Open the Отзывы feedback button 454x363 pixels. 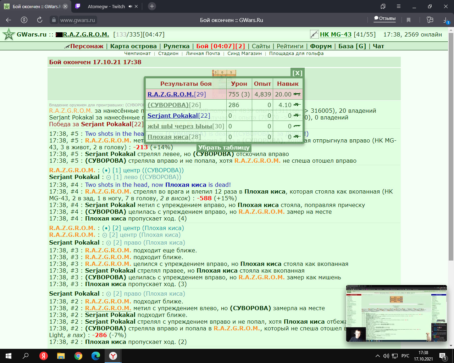pos(385,18)
